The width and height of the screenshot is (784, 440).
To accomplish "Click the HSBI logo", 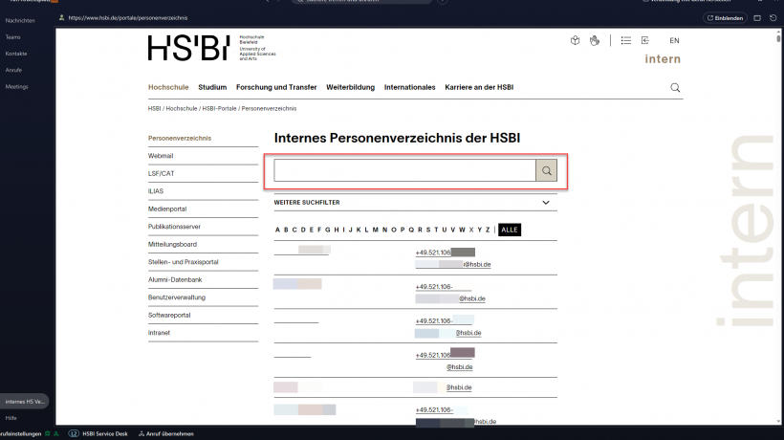I will (189, 48).
